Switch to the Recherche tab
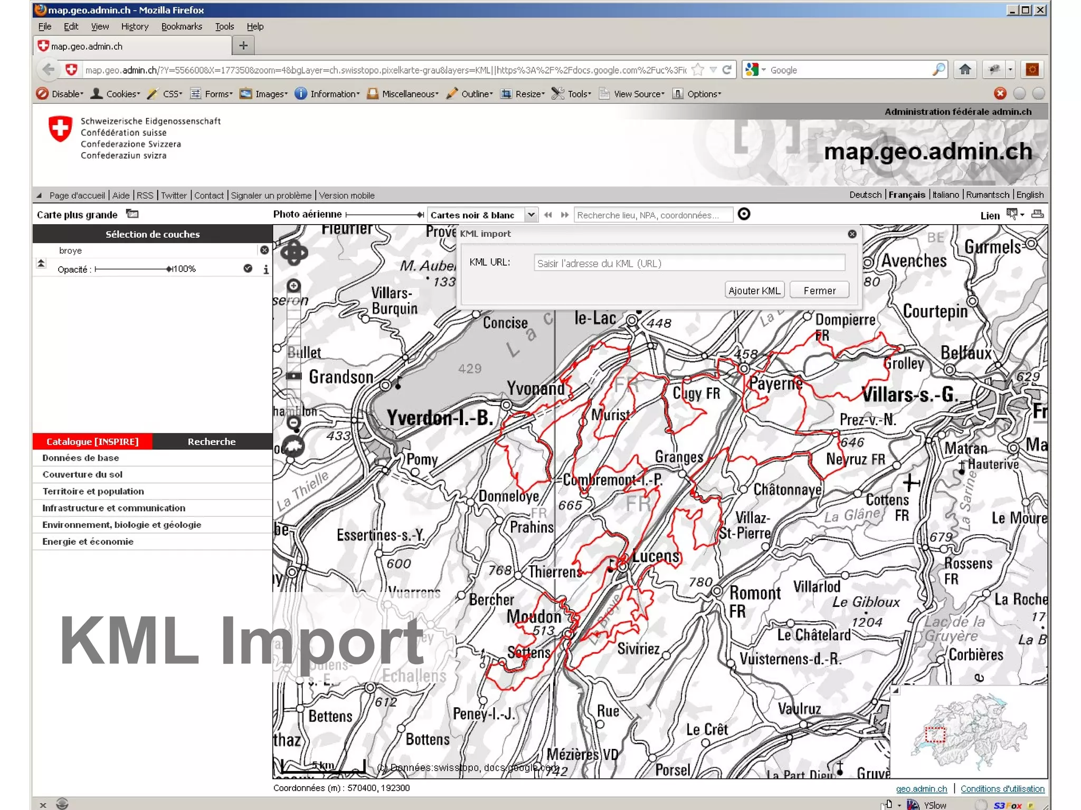The width and height of the screenshot is (1081, 810). (211, 441)
